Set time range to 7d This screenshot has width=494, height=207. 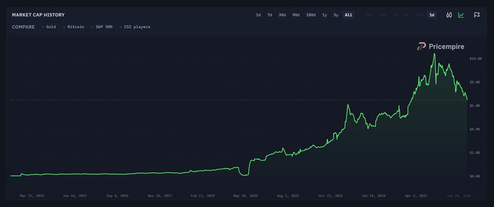point(270,15)
